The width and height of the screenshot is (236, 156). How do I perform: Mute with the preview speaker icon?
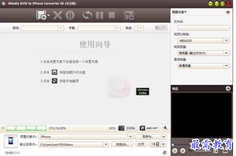coord(190,150)
